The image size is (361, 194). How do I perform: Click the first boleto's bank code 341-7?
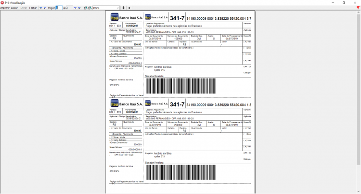pos(177,18)
